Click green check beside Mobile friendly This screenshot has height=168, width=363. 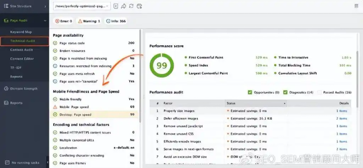(55, 99)
